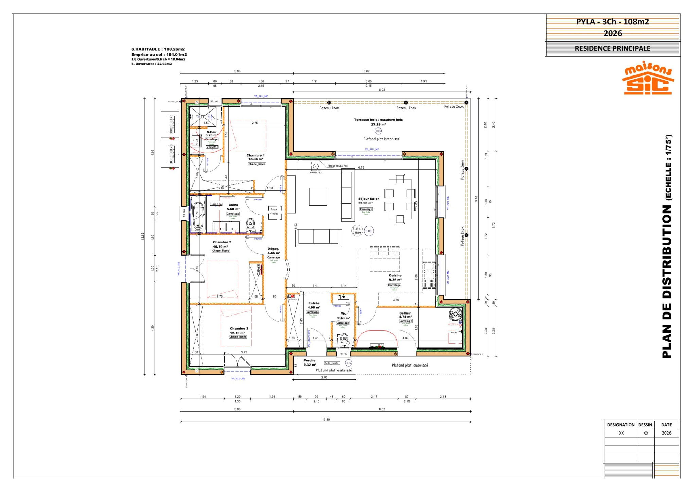Image resolution: width=696 pixels, height=492 pixels.
Task: Select the 27.29 m² terrace area value
Action: pyautogui.click(x=378, y=124)
